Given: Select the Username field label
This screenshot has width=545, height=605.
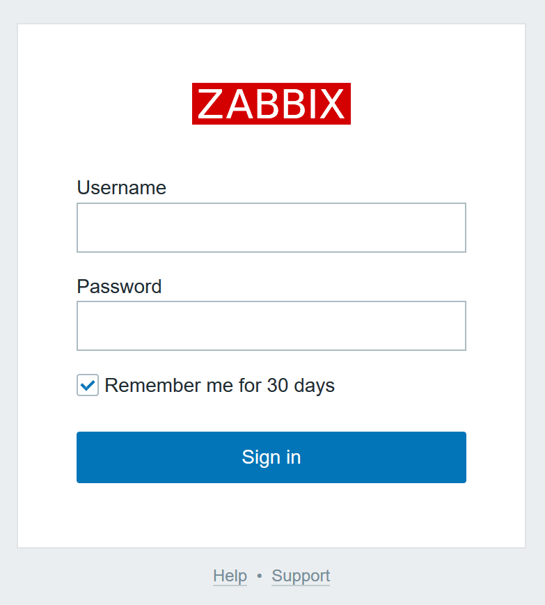Looking at the screenshot, I should [x=121, y=188].
